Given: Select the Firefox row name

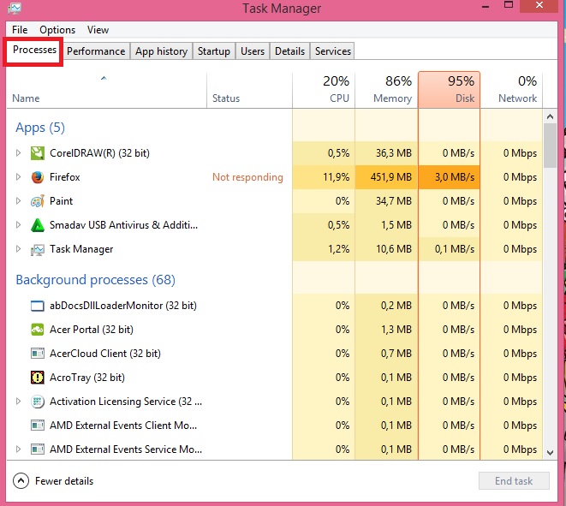Looking at the screenshot, I should click(64, 177).
